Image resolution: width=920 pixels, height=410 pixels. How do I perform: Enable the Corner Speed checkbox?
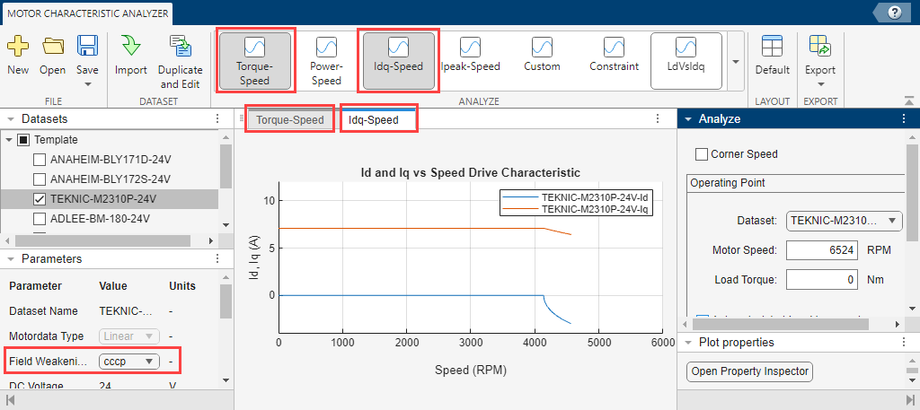703,154
